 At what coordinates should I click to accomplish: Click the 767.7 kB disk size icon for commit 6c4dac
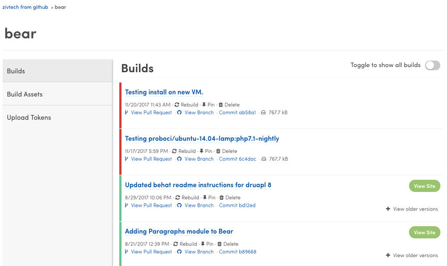point(264,159)
